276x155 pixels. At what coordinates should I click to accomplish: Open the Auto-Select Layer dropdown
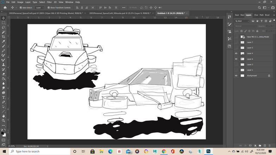[x=39, y=7]
